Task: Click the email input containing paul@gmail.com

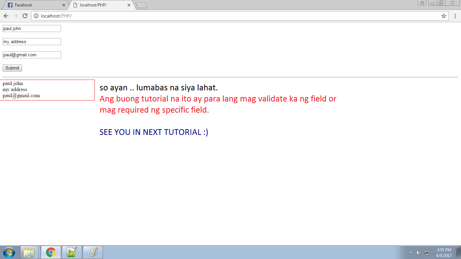Action: (x=31, y=54)
